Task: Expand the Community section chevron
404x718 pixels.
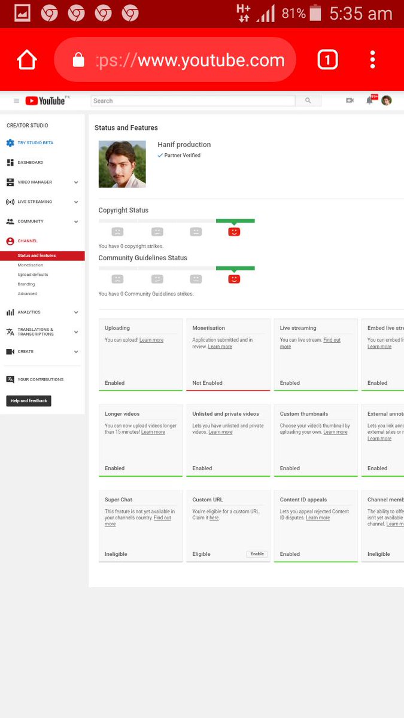Action: pos(76,221)
